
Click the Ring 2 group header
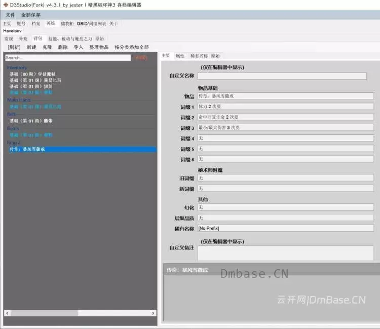click(14, 142)
